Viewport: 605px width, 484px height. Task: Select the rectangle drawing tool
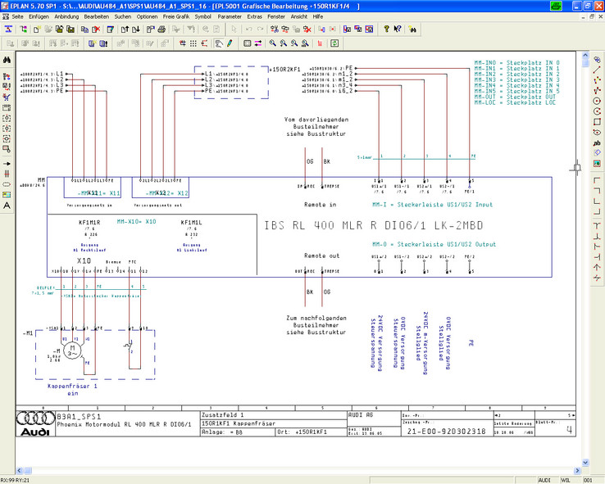tap(598, 122)
